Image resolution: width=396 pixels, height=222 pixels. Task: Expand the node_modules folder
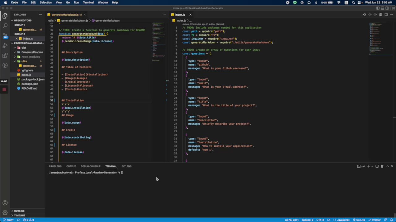[x=30, y=57]
